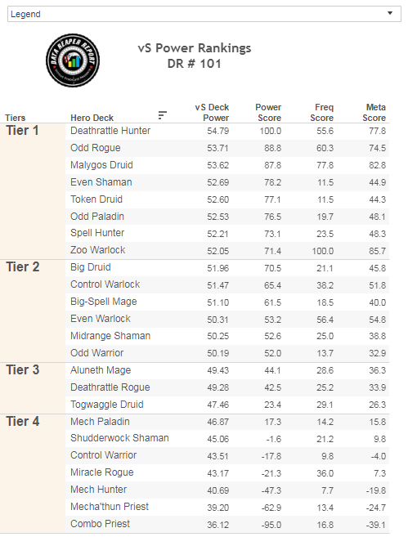Image resolution: width=408 pixels, height=537 pixels.
Task: Select the Power Score column header
Action: point(268,112)
